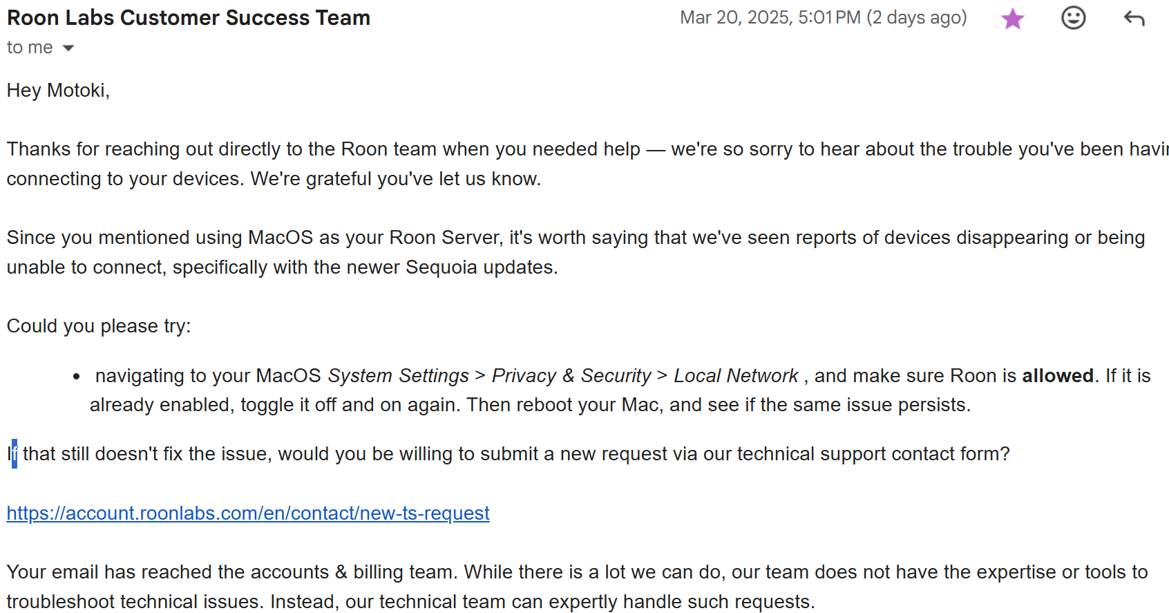This screenshot has width=1169, height=613.
Task: Click the 'Could you please try:' line
Action: [x=99, y=326]
